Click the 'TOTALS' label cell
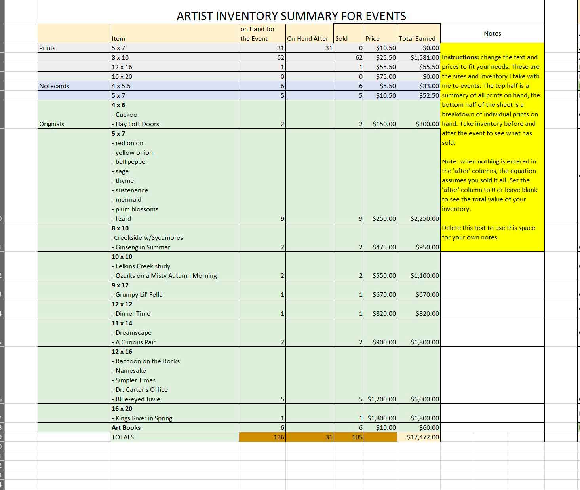580x490 pixels. point(123,437)
